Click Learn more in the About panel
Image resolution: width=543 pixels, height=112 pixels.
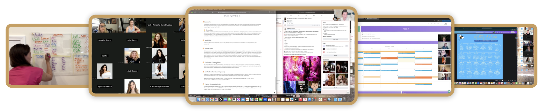pyautogui.click(x=335, y=39)
